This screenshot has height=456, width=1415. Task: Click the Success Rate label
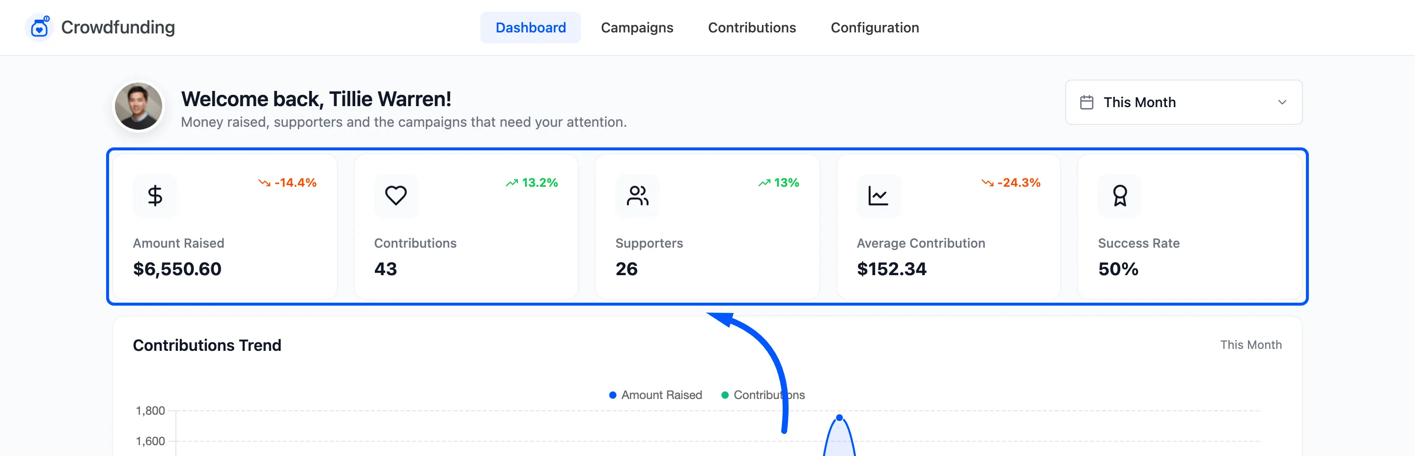pyautogui.click(x=1138, y=243)
